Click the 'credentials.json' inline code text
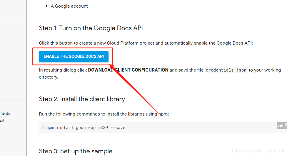 tap(226, 70)
